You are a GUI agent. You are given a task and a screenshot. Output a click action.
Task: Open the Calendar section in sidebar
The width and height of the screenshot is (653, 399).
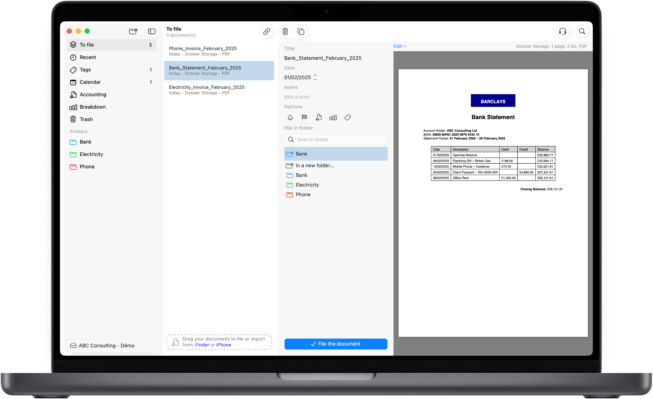[x=90, y=82]
